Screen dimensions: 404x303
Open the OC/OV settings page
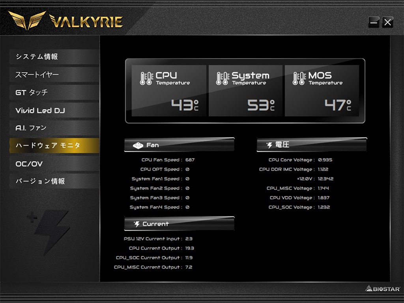coord(54,164)
